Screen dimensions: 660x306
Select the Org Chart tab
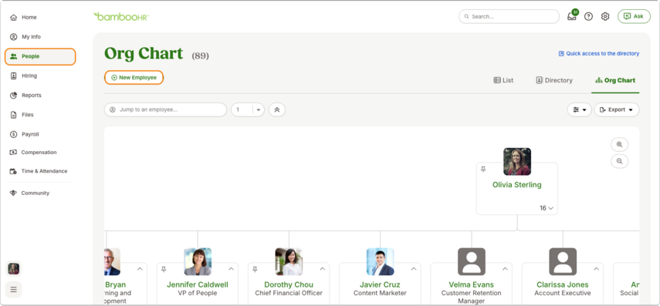point(615,80)
